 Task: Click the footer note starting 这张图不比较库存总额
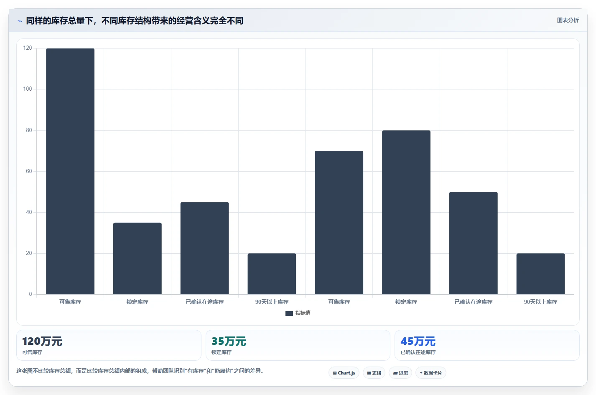[140, 371]
